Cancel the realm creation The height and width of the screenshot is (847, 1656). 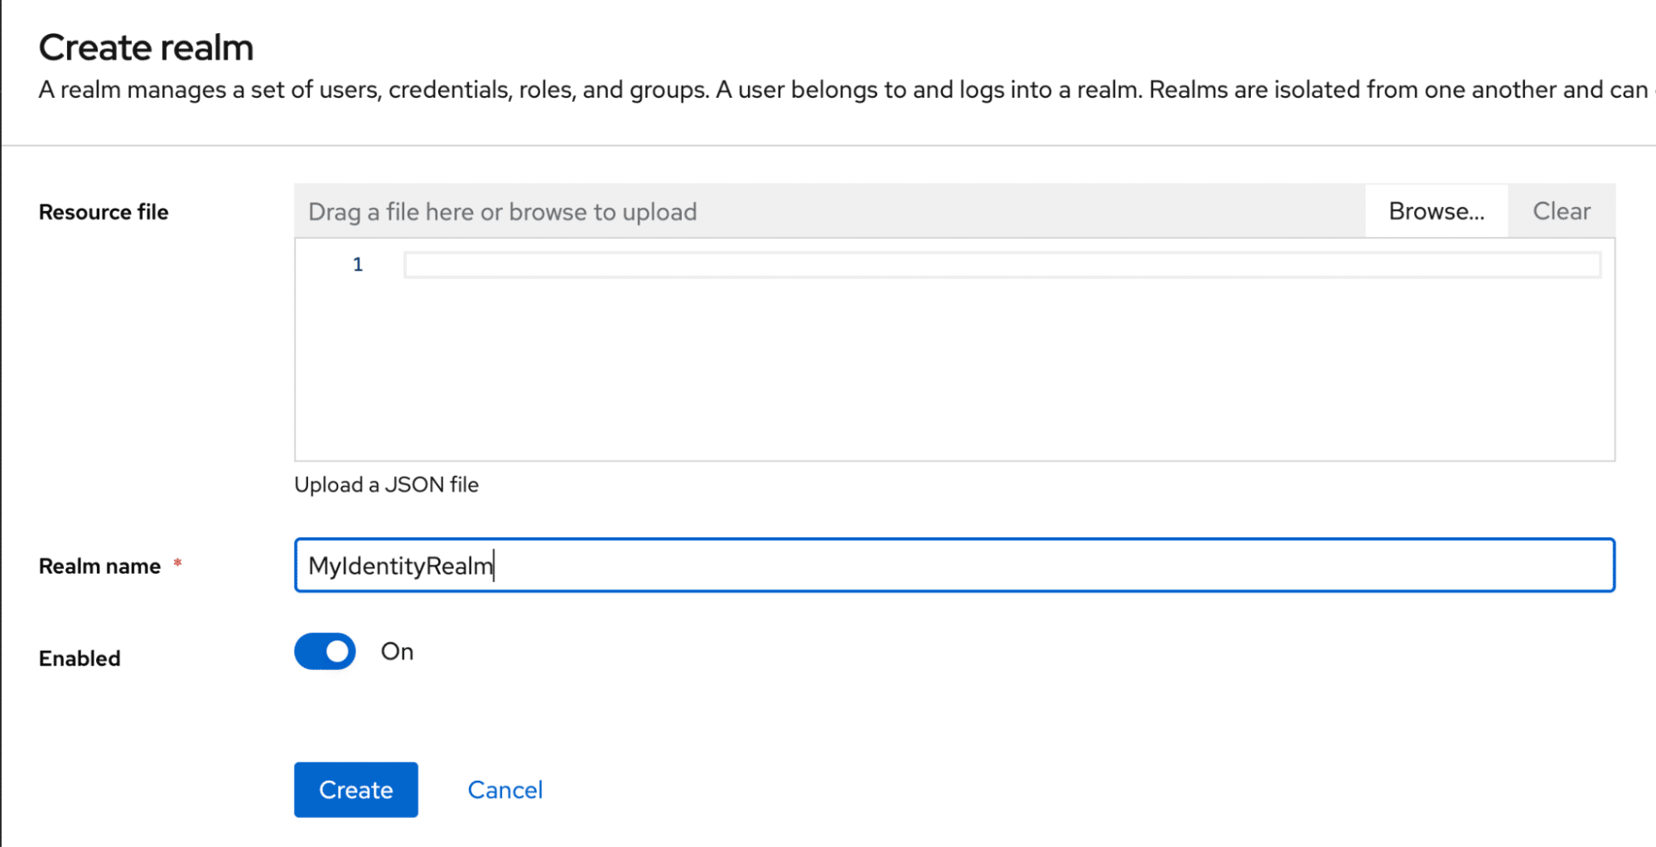(x=505, y=789)
